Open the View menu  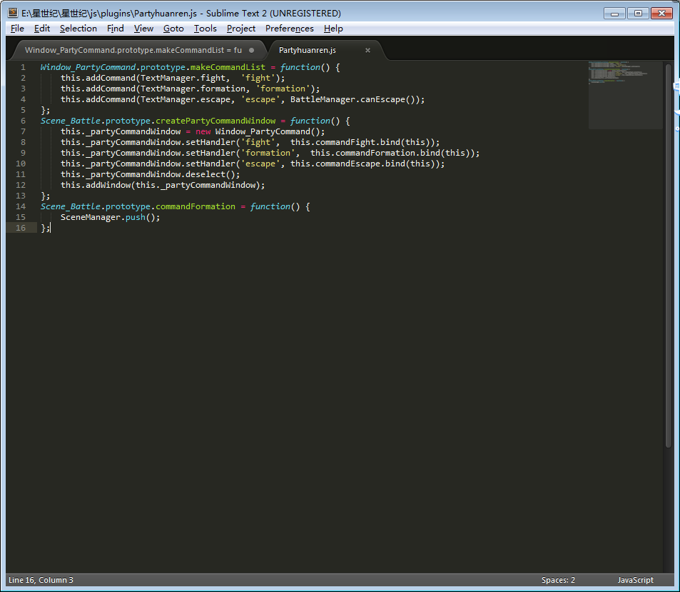143,29
